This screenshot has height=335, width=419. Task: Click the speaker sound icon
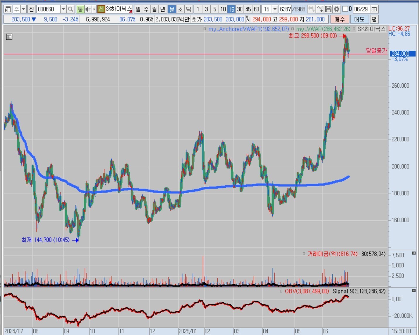coord(88,9)
